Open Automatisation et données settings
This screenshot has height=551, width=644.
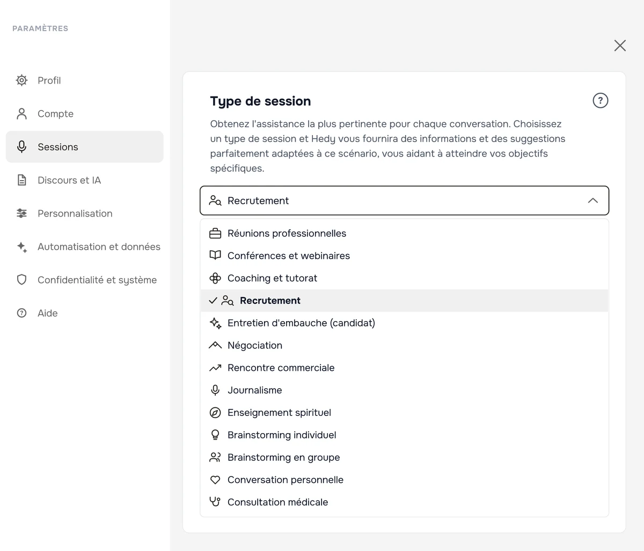pyautogui.click(x=85, y=247)
